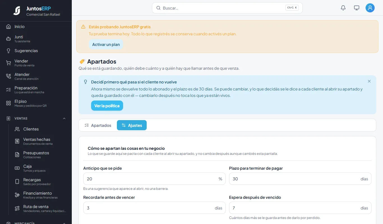The height and width of the screenshot is (224, 383).
Task: Open Atender phone icon
Action: tap(8, 76)
